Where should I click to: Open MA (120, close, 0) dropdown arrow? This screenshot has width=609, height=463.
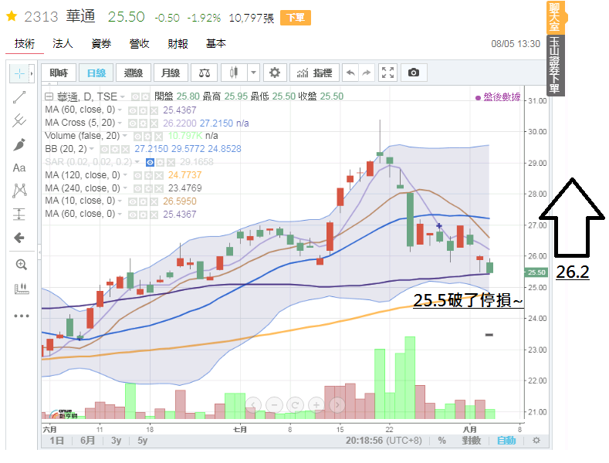click(x=125, y=175)
